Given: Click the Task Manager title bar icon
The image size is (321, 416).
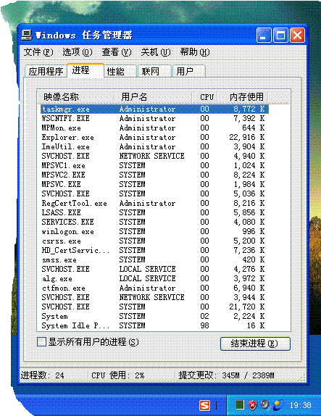Looking at the screenshot, I should 27,35.
